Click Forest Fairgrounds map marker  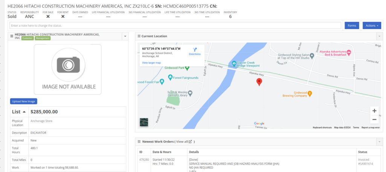pyautogui.click(x=170, y=77)
